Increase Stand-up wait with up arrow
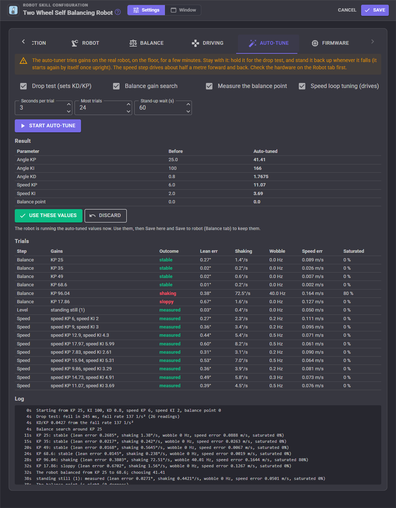The image size is (396, 508). [188, 104]
